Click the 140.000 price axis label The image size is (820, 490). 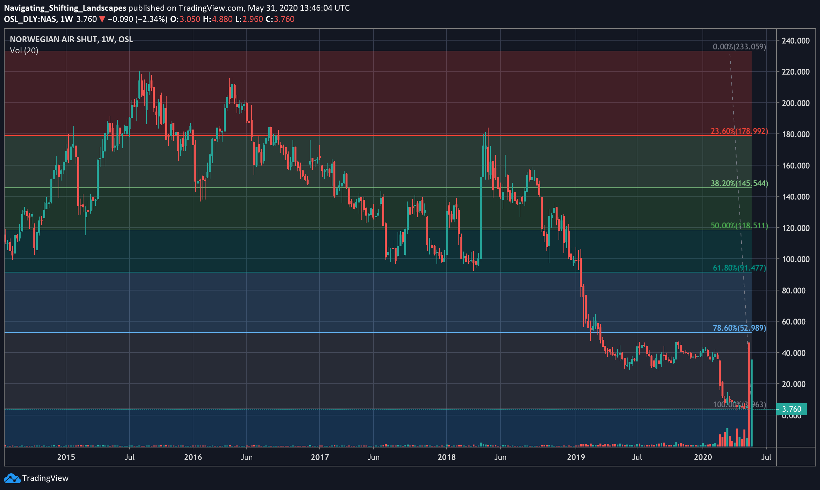point(795,197)
